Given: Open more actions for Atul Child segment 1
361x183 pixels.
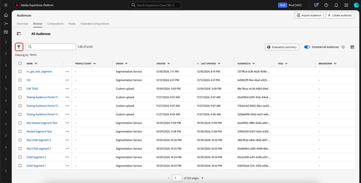Looking at the screenshot, I should click(67, 148).
